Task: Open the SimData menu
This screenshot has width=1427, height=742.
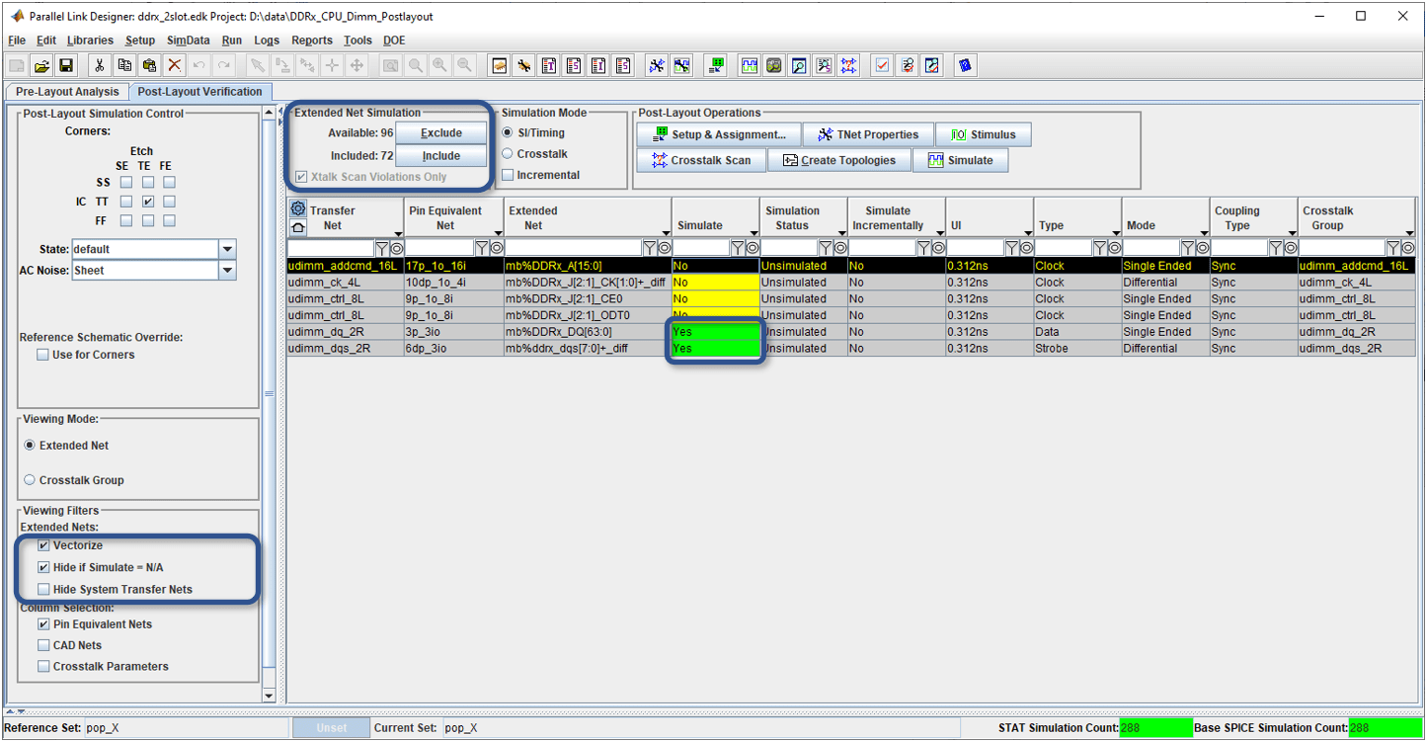Action: tap(188, 41)
